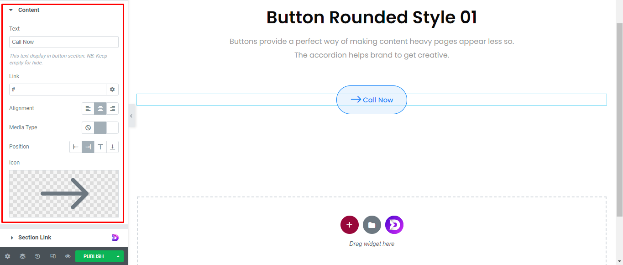The height and width of the screenshot is (265, 623).
Task: Set alignment to right
Action: (x=112, y=109)
